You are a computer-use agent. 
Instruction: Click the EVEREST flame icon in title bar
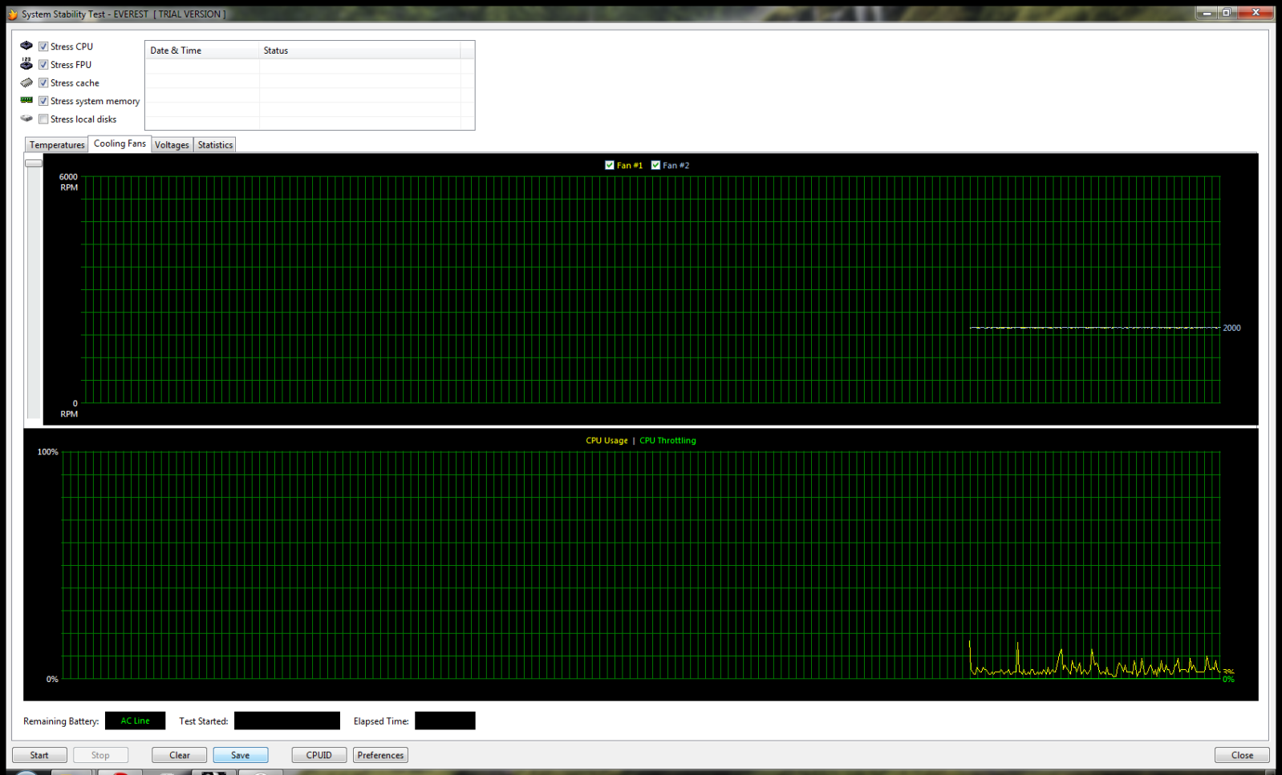pos(12,14)
